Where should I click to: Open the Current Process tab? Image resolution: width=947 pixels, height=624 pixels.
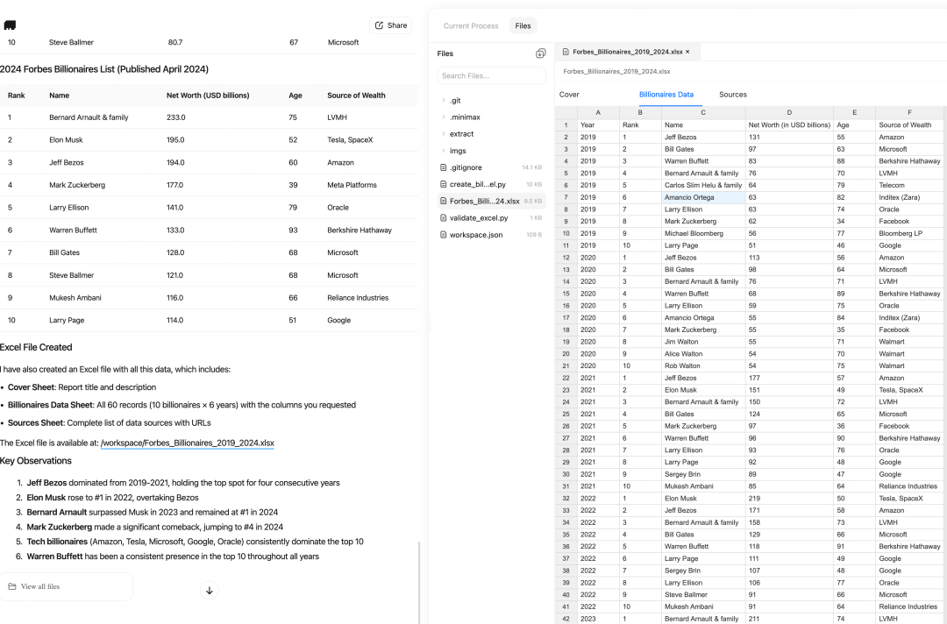point(471,26)
